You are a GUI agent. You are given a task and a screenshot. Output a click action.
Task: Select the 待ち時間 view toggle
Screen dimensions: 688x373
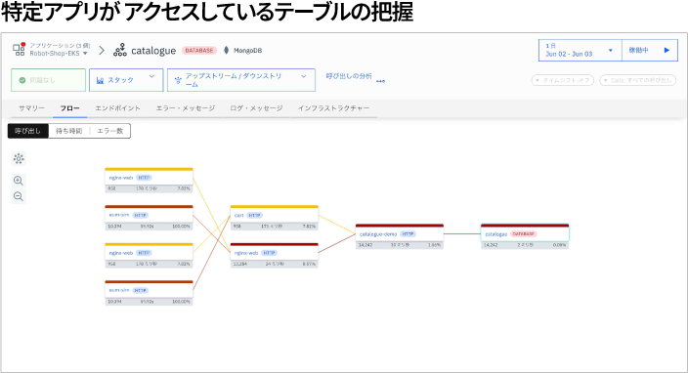click(68, 131)
